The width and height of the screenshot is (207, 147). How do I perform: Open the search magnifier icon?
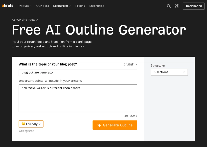(169, 6)
